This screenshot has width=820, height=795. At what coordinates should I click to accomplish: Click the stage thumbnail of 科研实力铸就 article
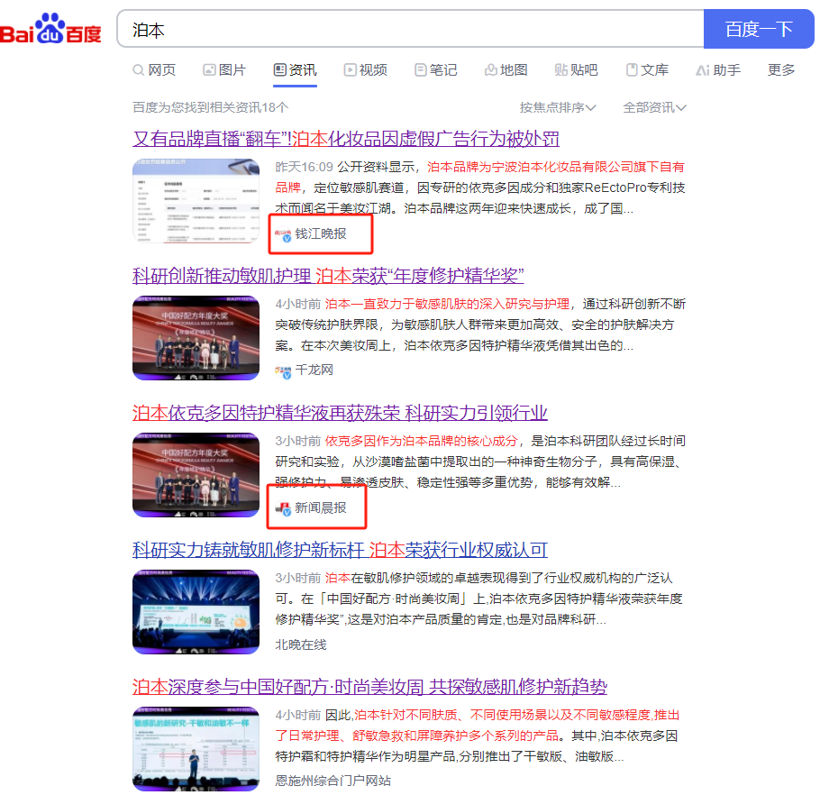(196, 612)
